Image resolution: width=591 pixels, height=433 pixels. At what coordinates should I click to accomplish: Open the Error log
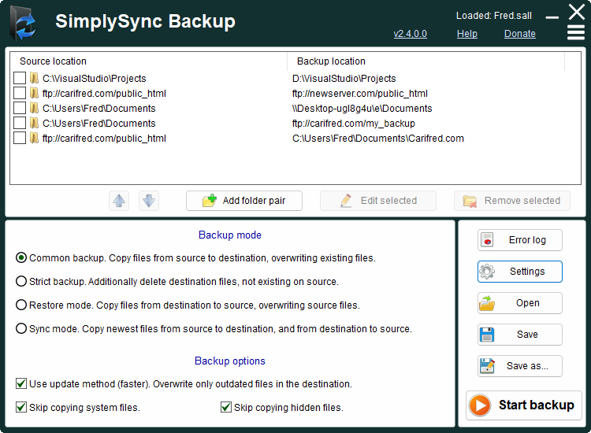coord(519,240)
